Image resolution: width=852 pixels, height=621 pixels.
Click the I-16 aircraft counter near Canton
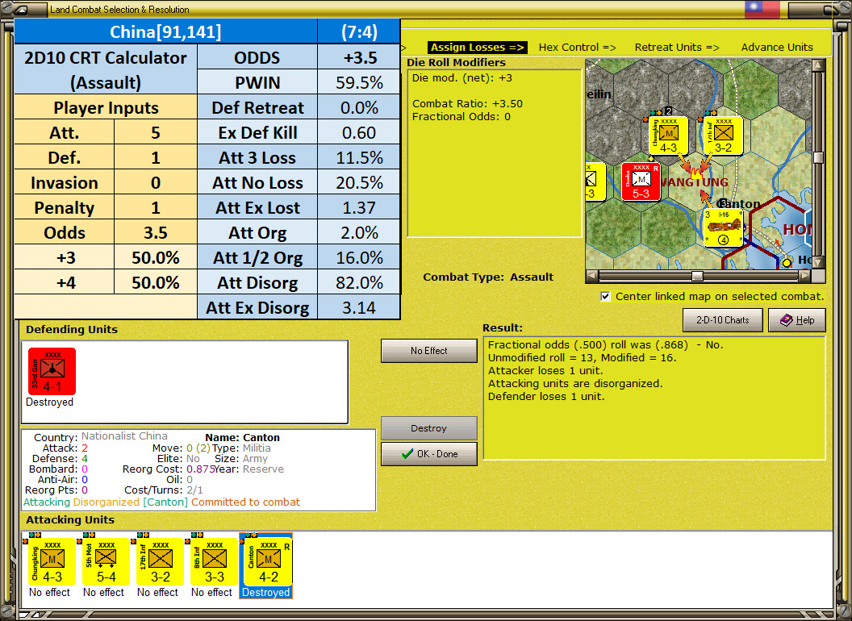point(723,228)
